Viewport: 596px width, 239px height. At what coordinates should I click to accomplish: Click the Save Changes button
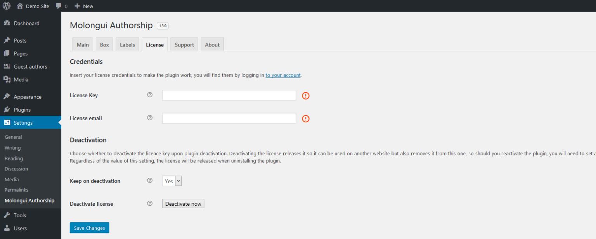coord(89,228)
